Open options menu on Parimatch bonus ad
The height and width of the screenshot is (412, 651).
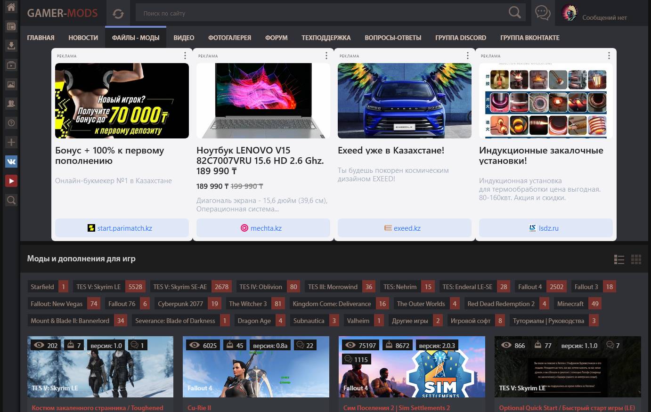pos(185,56)
